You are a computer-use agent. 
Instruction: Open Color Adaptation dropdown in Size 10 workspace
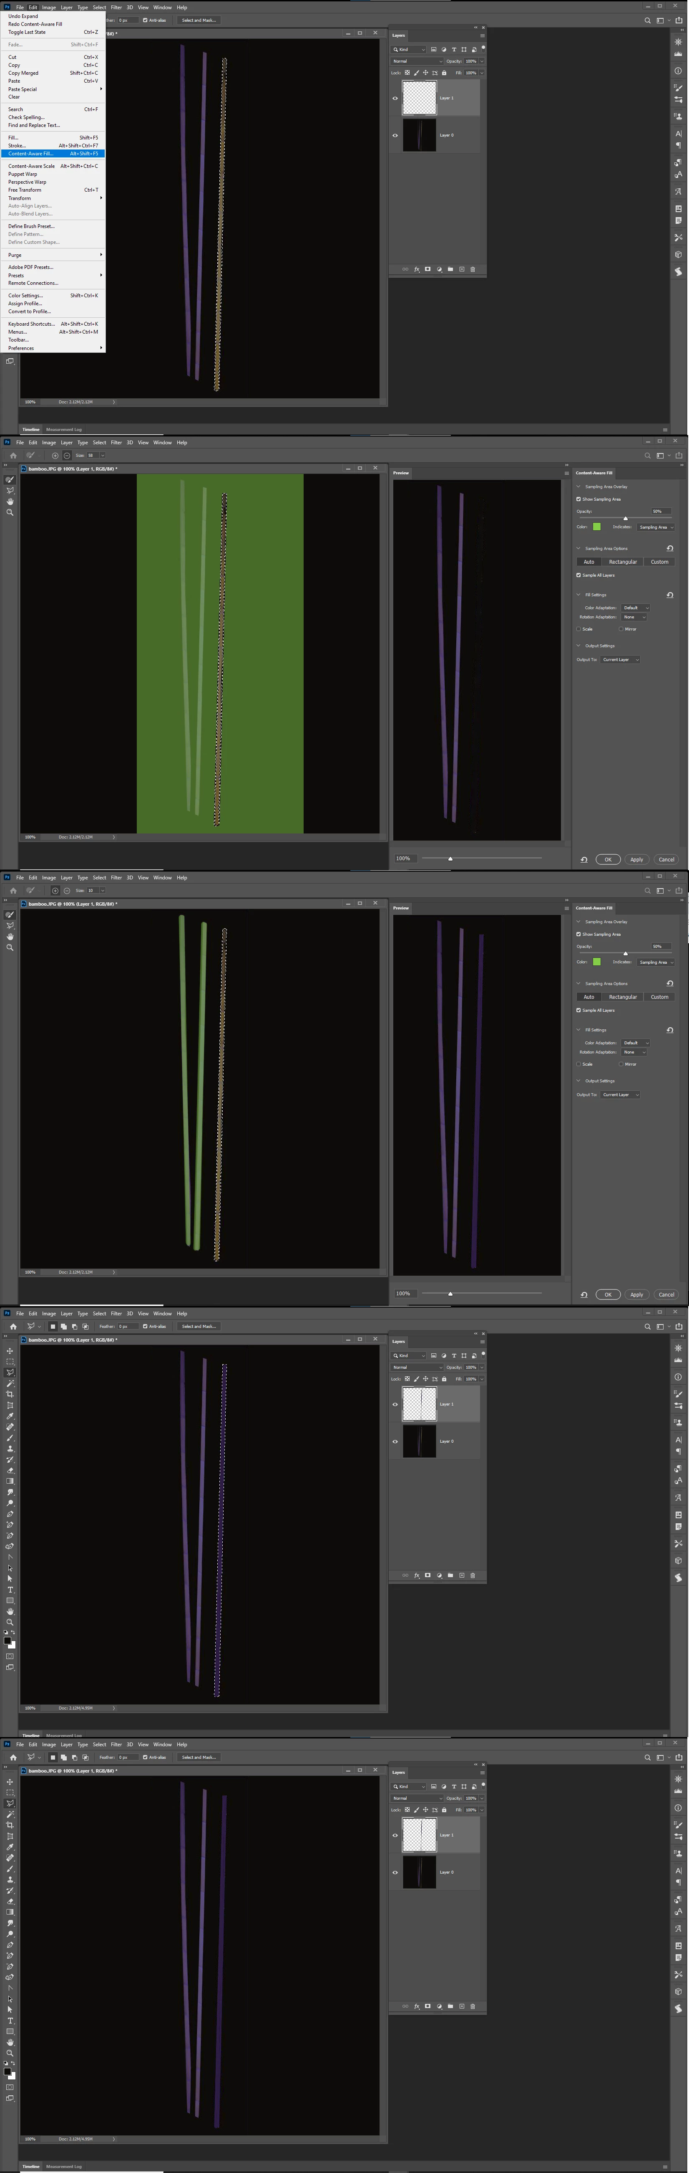(x=635, y=1043)
